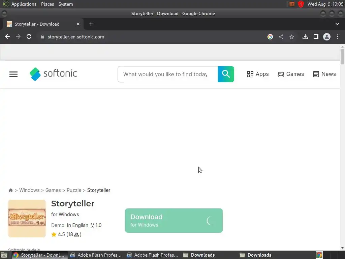345x259 pixels.
Task: Click the address bar URL storyteller.en.softonic.com
Action: pyautogui.click(x=76, y=37)
